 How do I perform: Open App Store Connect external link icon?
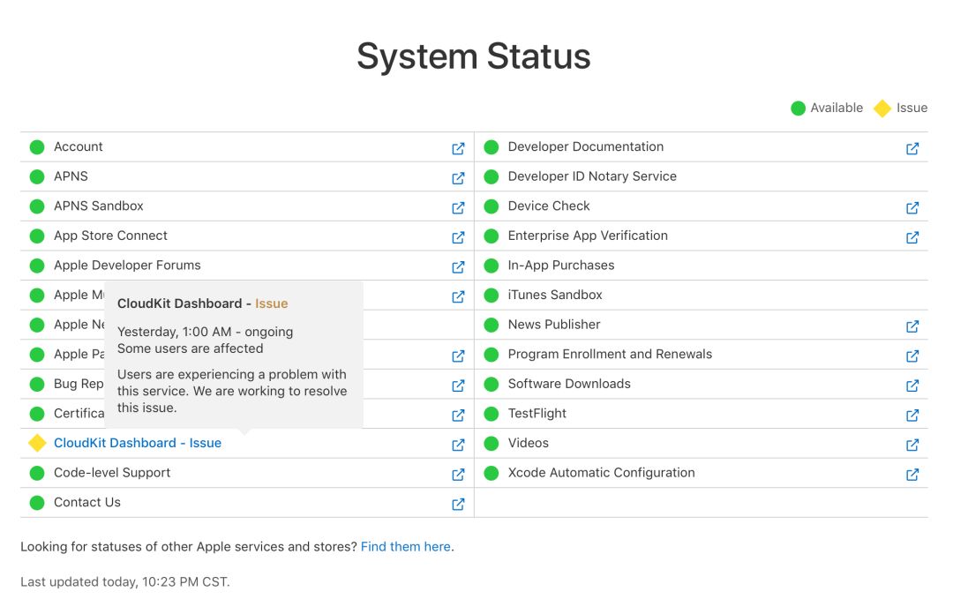click(458, 237)
